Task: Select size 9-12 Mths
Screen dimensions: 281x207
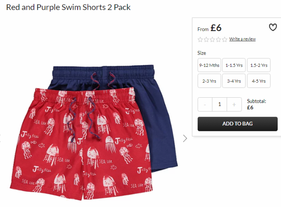Action: (209, 65)
